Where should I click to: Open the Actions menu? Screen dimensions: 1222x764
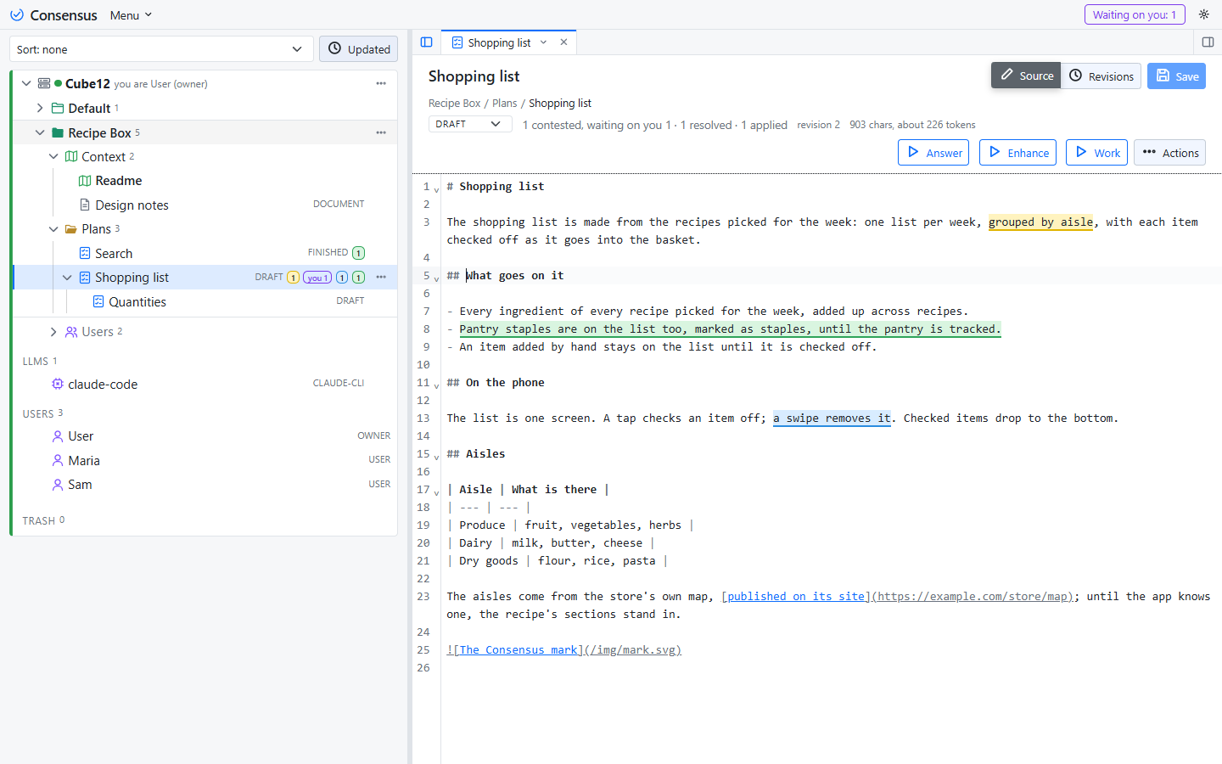[1169, 153]
